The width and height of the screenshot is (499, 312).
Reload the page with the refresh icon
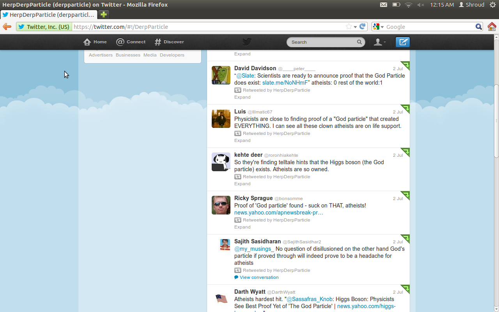click(x=363, y=27)
